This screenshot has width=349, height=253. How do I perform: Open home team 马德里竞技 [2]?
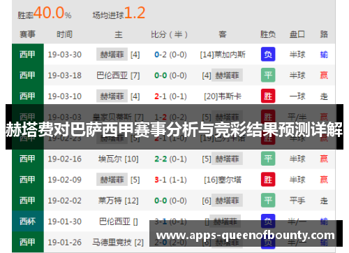coord(118,243)
